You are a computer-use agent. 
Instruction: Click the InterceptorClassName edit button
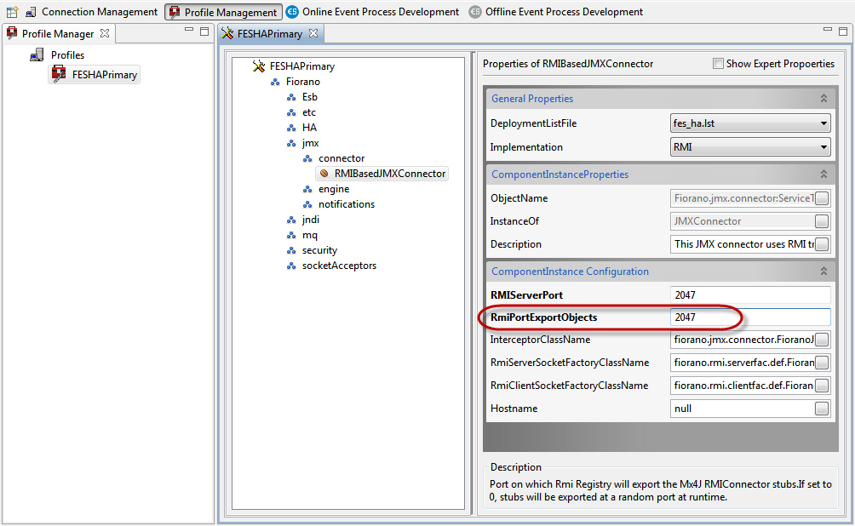822,340
